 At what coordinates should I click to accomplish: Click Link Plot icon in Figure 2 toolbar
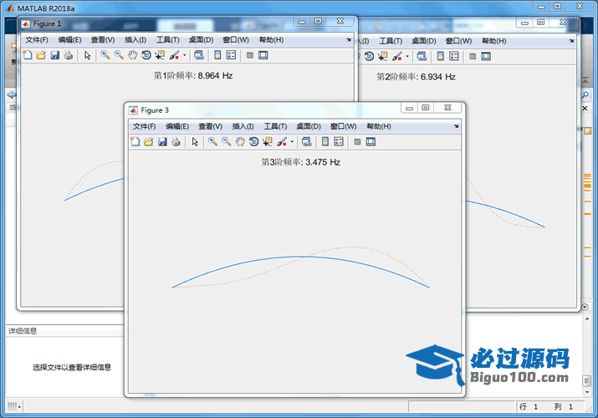tap(422, 56)
